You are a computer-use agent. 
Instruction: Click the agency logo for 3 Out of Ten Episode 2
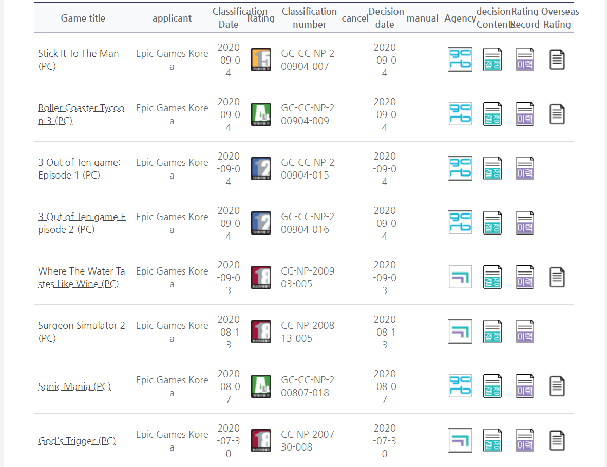click(x=460, y=223)
